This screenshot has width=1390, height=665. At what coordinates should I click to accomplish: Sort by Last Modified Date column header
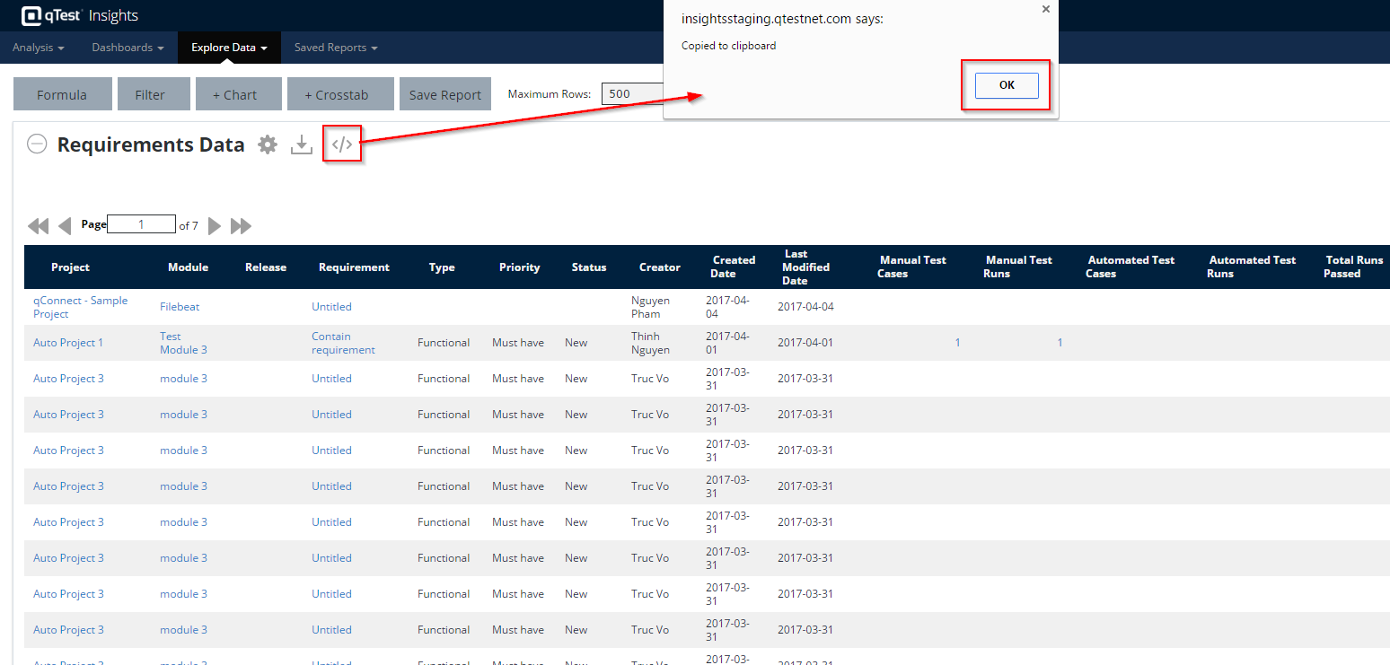(x=805, y=267)
